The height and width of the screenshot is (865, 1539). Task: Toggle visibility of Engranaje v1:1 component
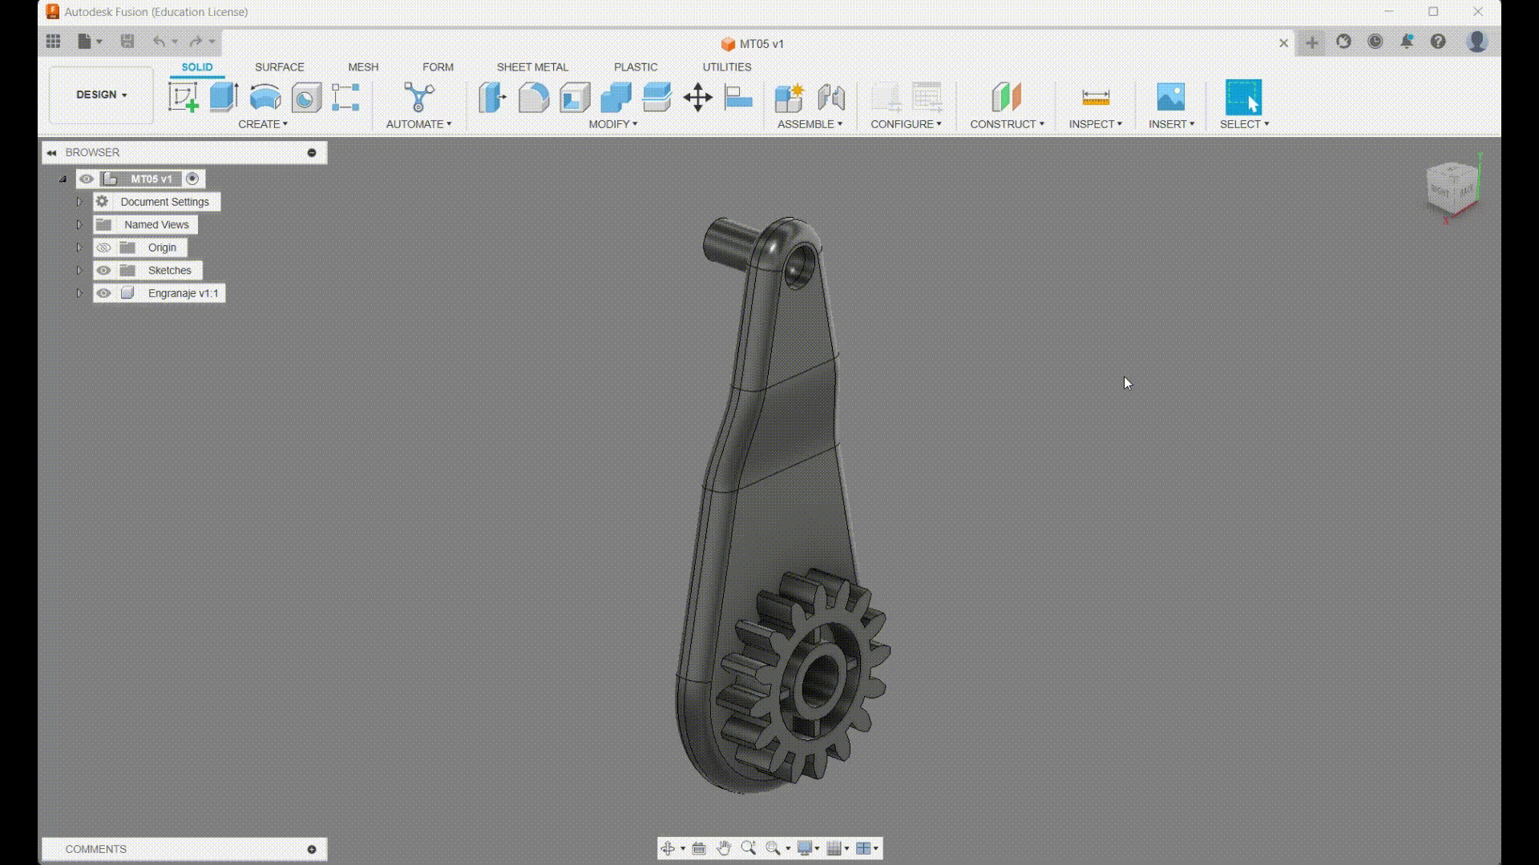103,293
